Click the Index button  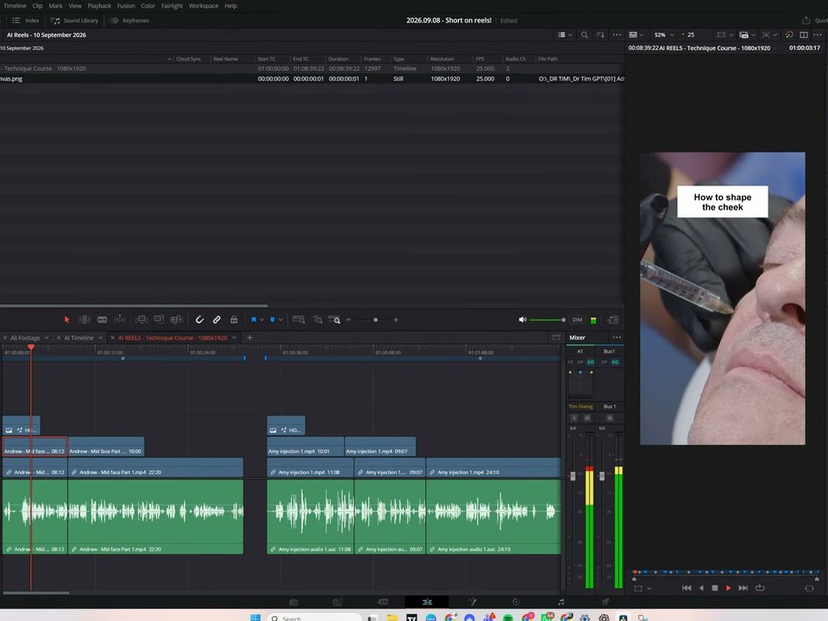26,21
